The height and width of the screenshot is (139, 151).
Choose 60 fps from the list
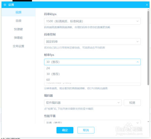92,80
